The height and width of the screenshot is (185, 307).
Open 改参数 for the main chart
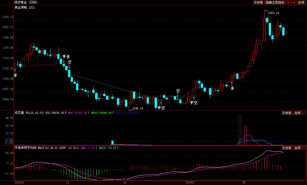point(258,2)
